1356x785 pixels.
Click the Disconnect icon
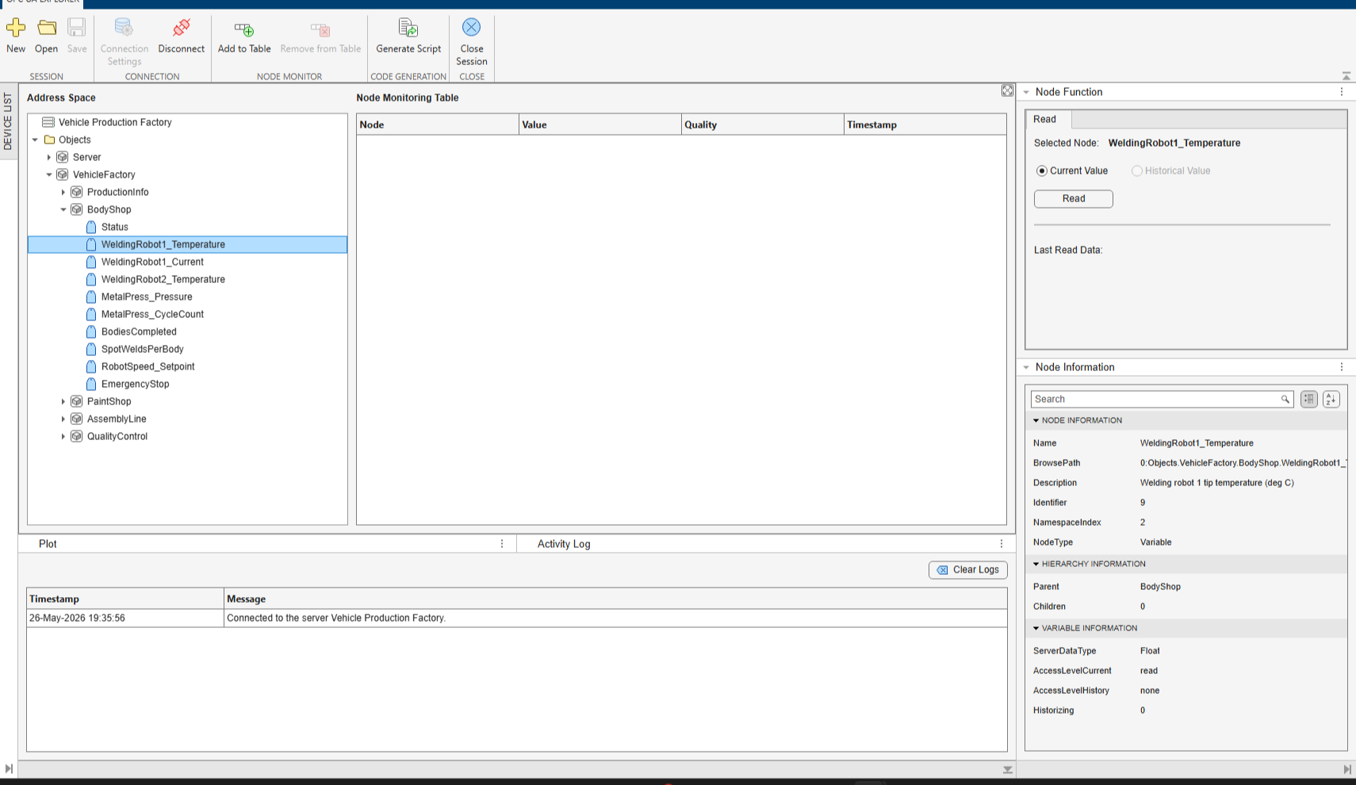click(x=181, y=29)
